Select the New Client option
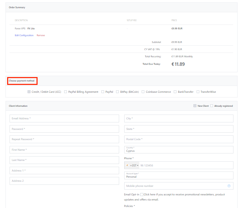Viewport: 242px width, 208px height. click(195, 106)
